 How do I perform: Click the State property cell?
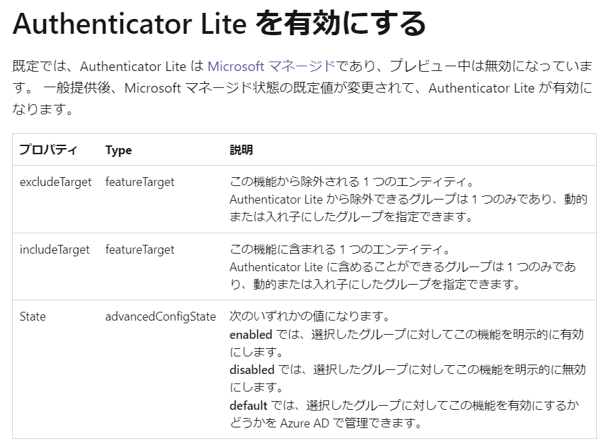(32, 317)
